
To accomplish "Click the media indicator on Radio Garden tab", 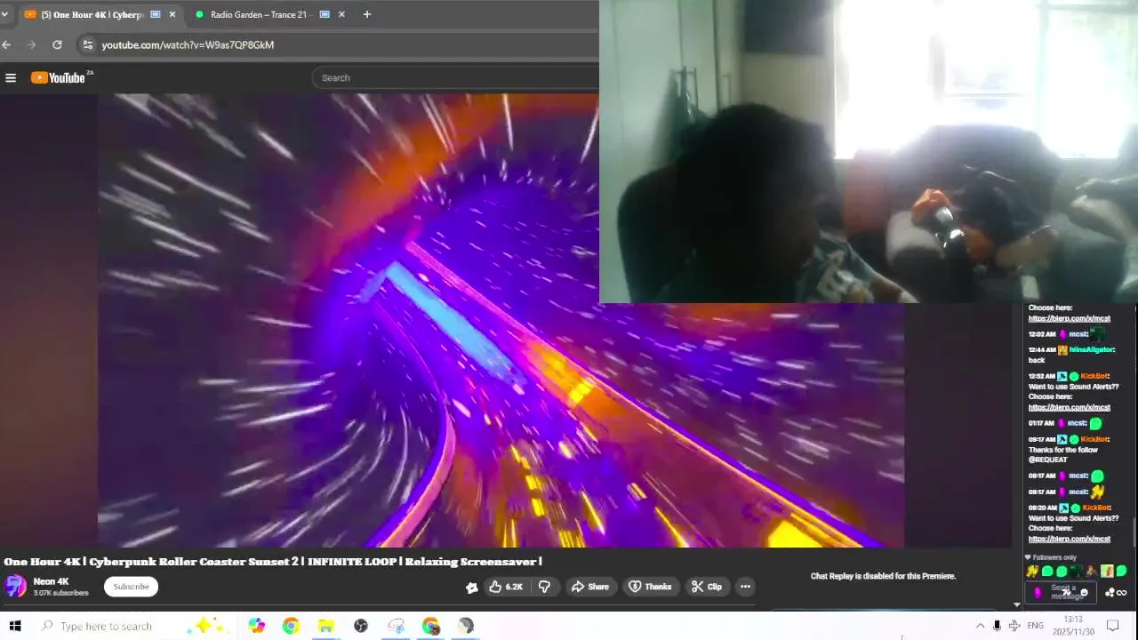I will coord(325,14).
